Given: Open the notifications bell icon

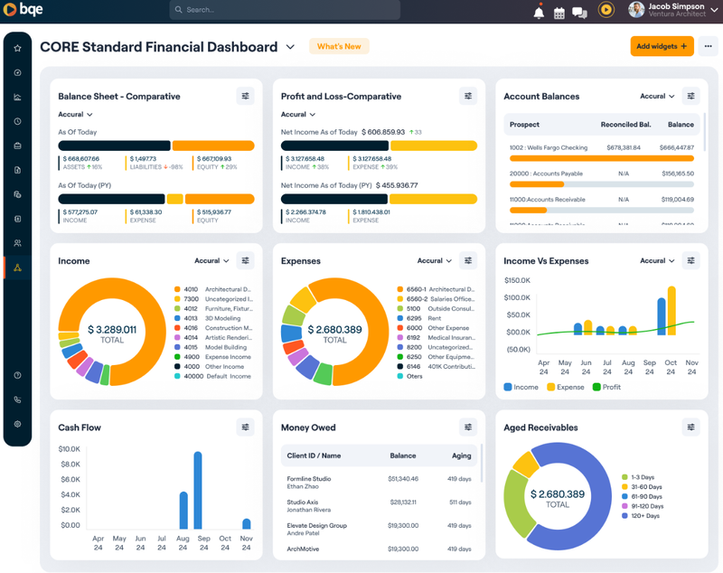Looking at the screenshot, I should point(539,11).
